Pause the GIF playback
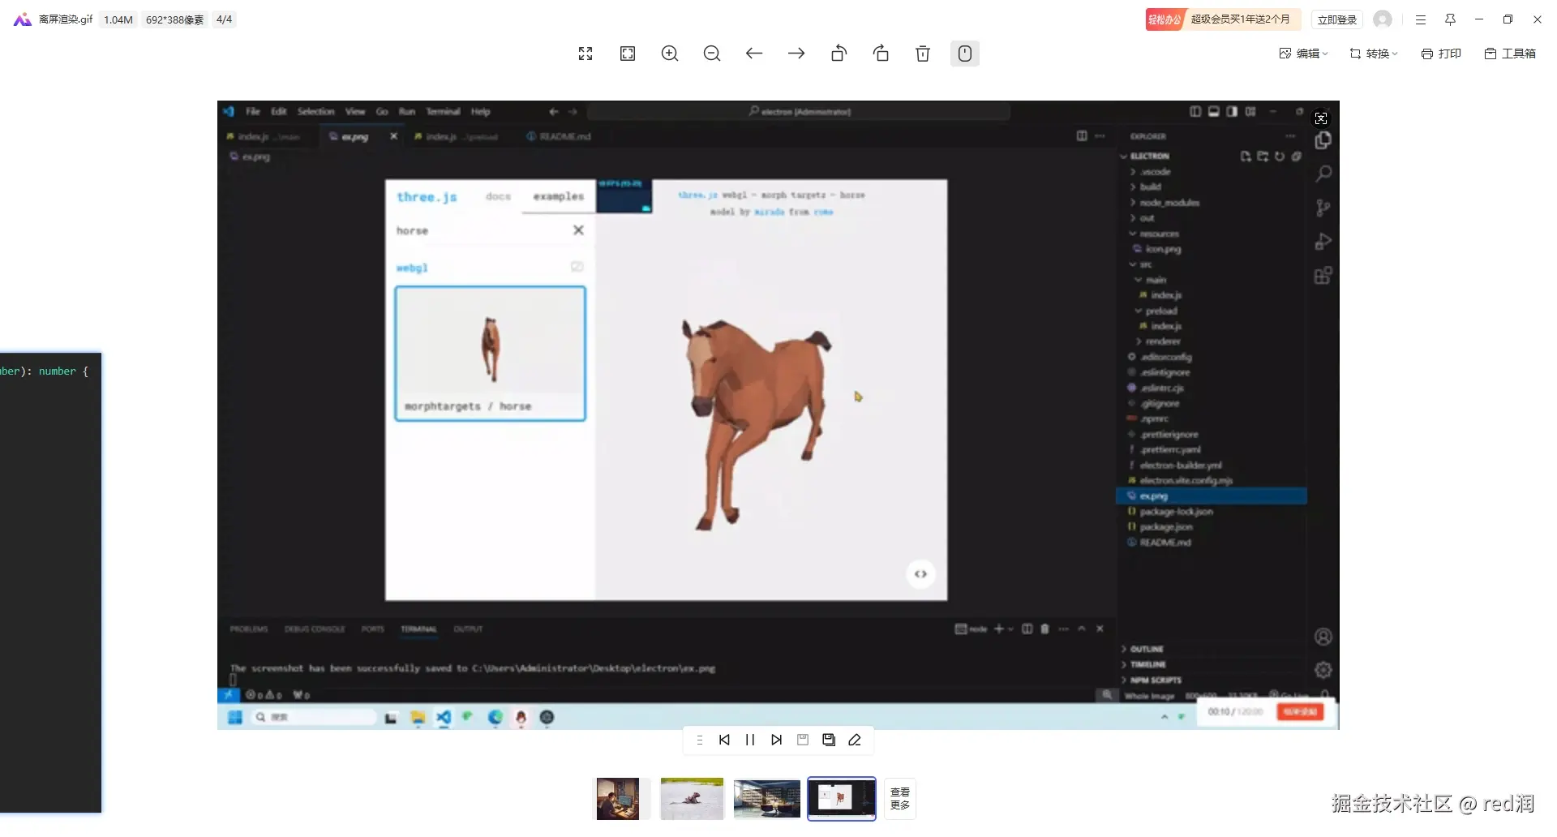 (x=750, y=740)
